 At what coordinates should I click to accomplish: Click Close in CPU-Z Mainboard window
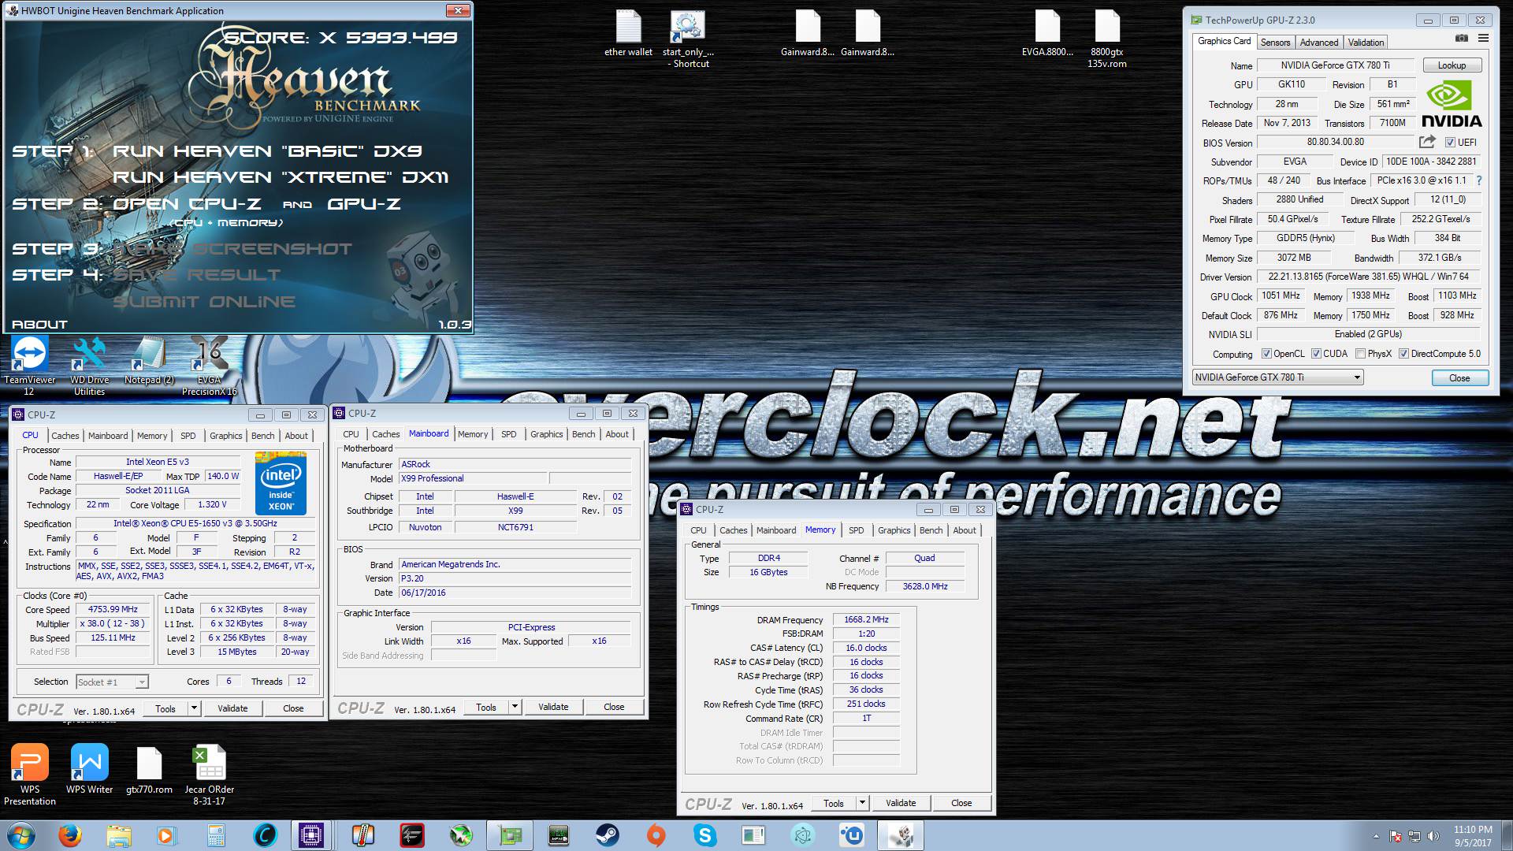[x=614, y=707]
